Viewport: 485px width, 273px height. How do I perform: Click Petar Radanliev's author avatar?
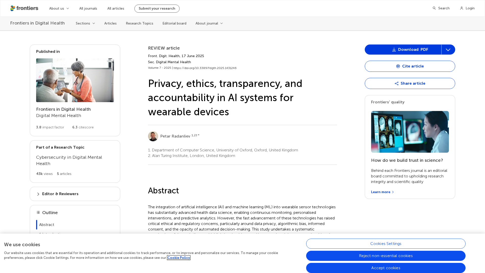153,136
